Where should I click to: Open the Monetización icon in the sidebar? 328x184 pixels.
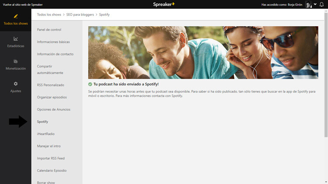16,61
